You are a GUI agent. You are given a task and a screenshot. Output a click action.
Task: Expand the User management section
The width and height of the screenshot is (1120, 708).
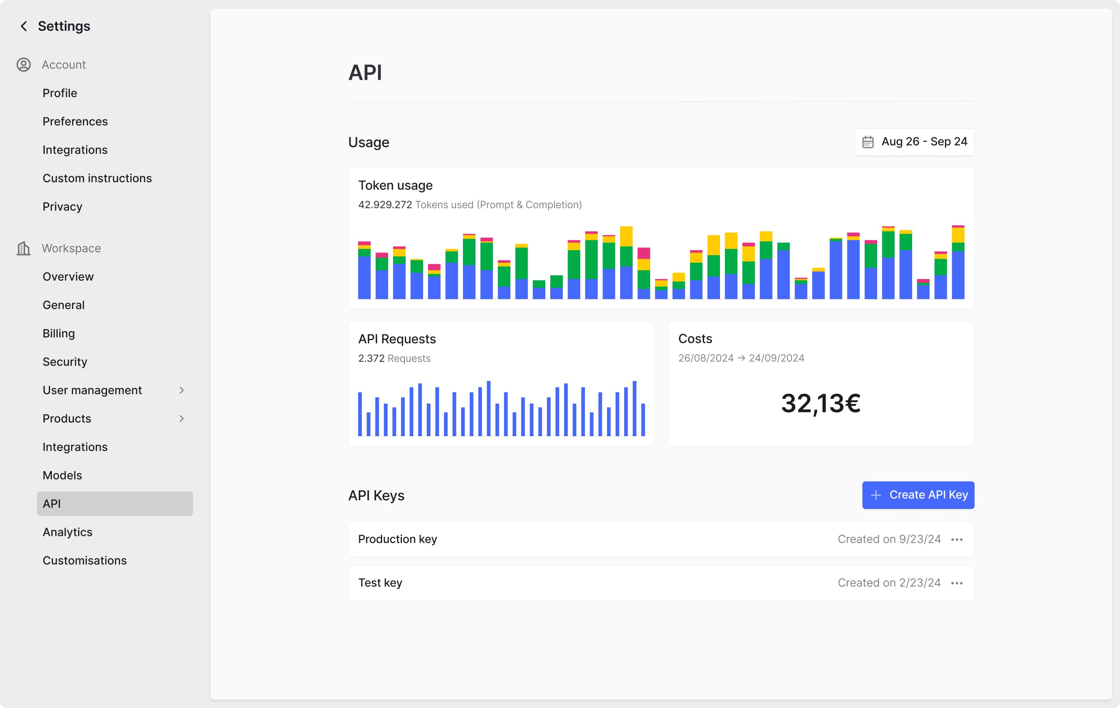click(182, 390)
